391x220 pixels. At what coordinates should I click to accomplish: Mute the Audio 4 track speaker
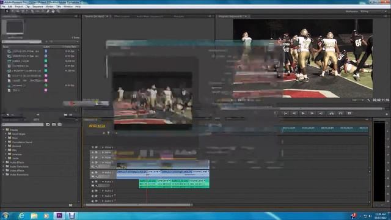click(x=92, y=196)
